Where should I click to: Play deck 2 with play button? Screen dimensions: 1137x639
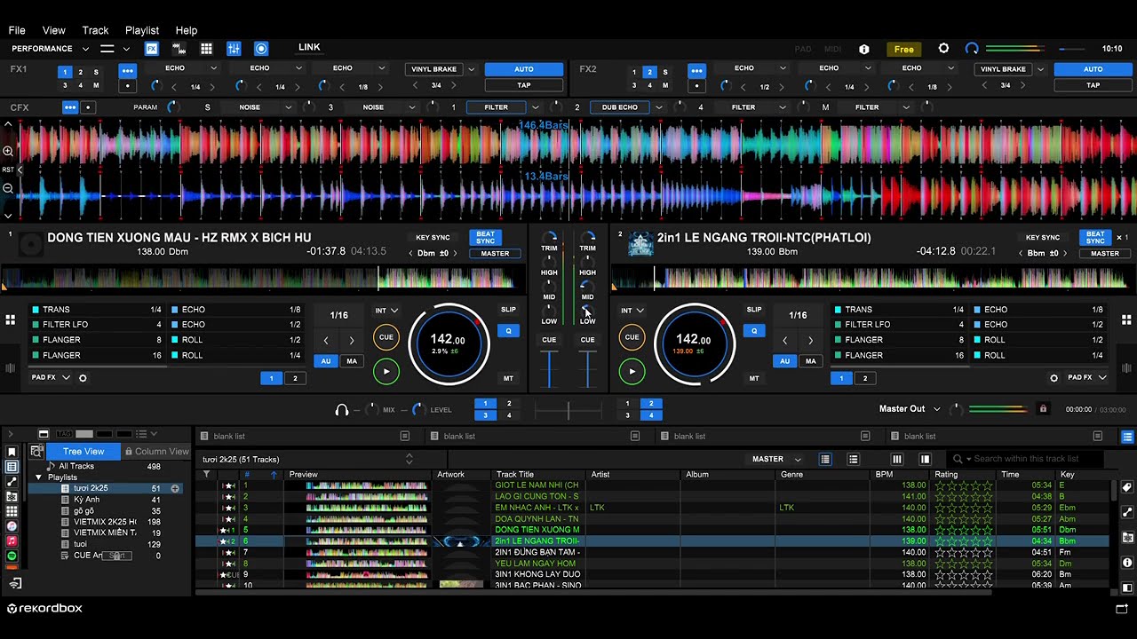pyautogui.click(x=632, y=372)
